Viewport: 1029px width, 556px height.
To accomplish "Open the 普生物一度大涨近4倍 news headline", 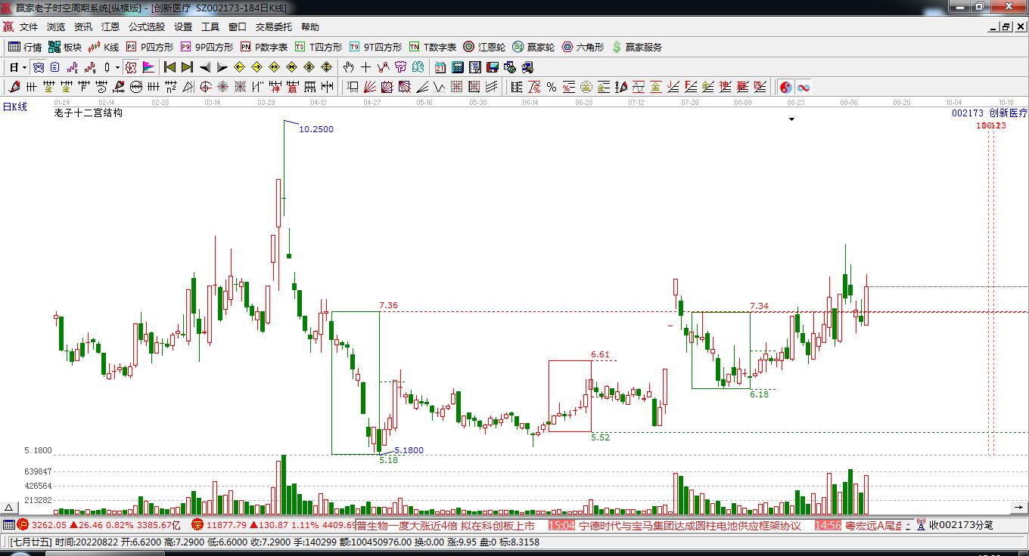I will tap(446, 525).
